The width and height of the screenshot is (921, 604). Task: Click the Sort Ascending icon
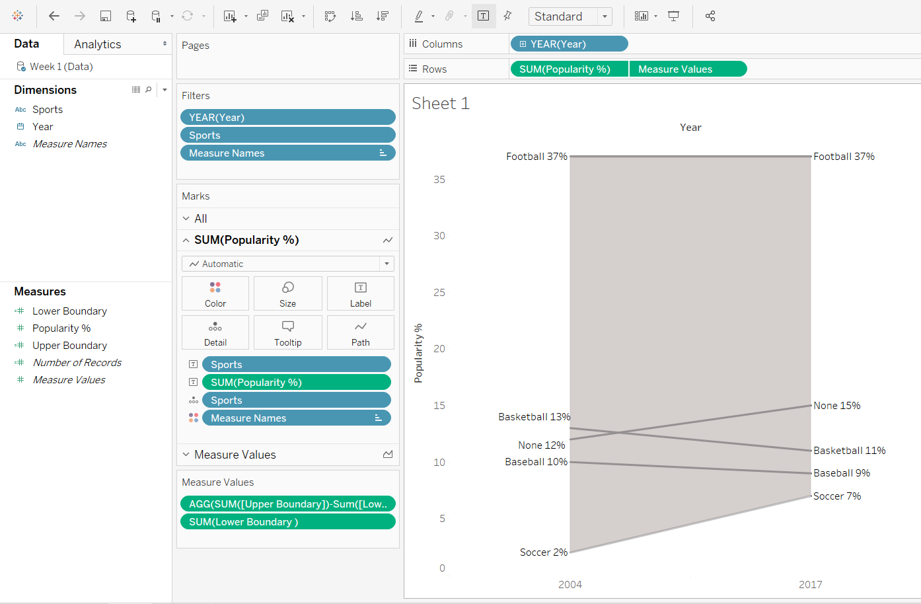(356, 16)
